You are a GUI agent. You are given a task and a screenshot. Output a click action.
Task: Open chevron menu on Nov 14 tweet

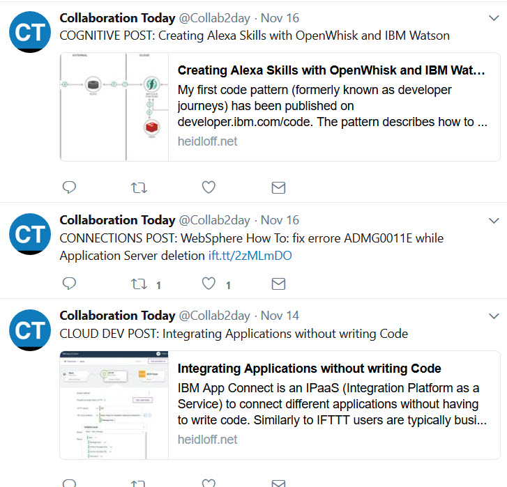[494, 316]
